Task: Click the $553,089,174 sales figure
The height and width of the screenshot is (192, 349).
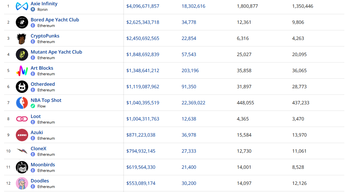Action: click(x=141, y=183)
